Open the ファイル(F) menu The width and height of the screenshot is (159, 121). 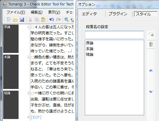(16, 12)
